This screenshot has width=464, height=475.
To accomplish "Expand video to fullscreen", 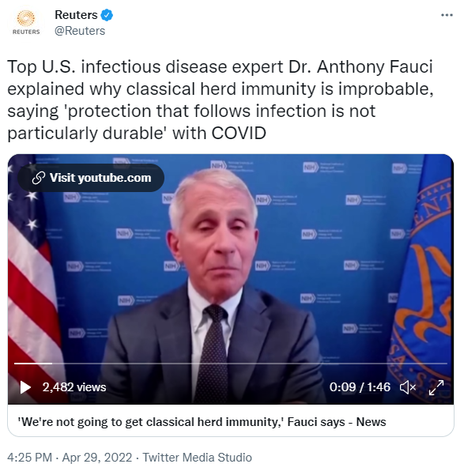I will tap(436, 387).
